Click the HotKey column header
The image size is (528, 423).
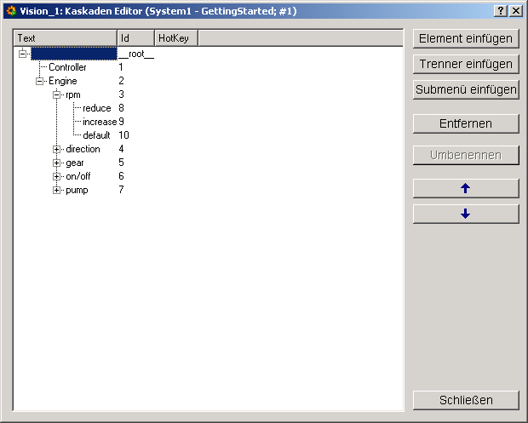pyautogui.click(x=176, y=38)
